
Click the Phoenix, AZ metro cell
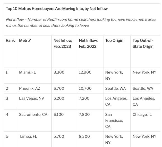[30, 88]
